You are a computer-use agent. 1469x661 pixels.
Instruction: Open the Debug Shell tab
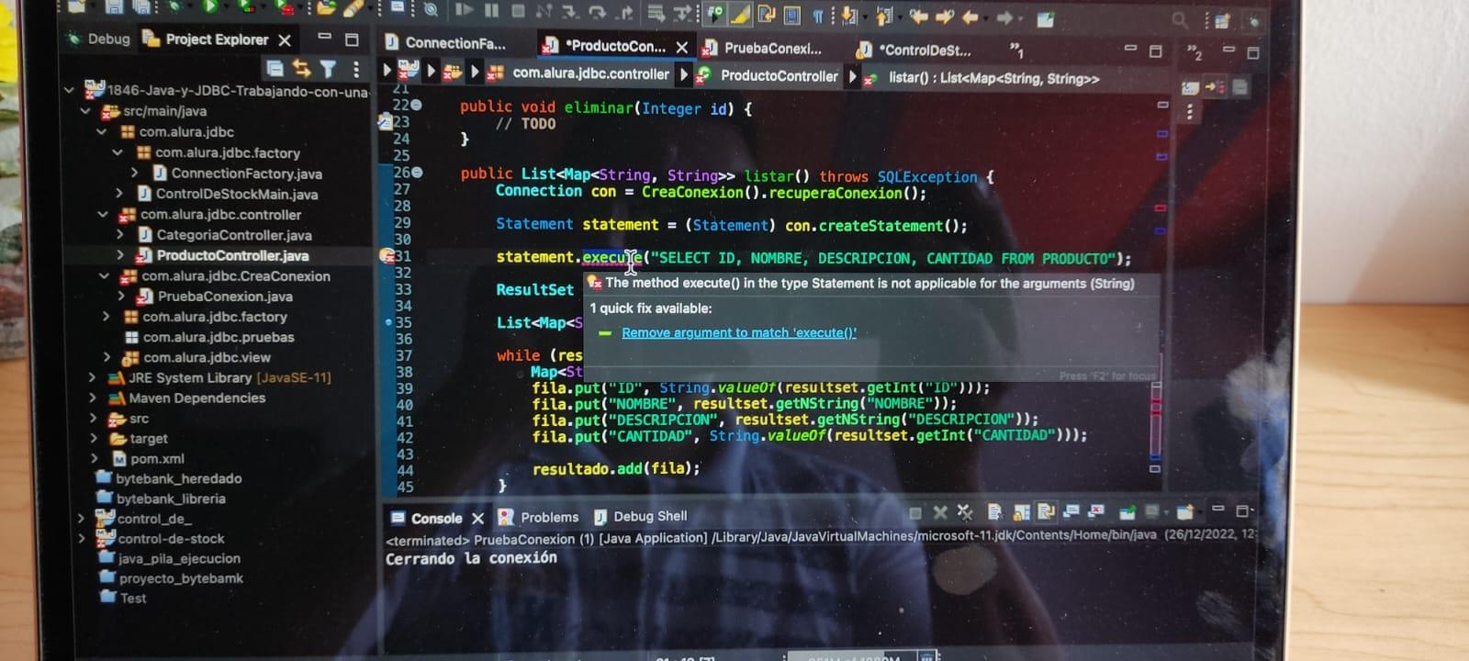click(x=641, y=516)
